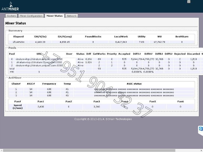This screenshot has width=203, height=152.
Task: Click WU value 67,762.78
Action: click(x=159, y=42)
